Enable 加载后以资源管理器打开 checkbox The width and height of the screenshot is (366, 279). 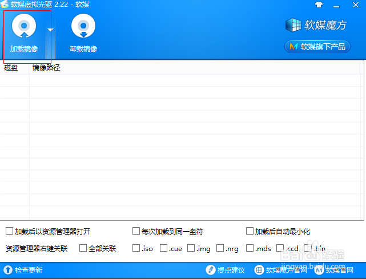point(9,231)
